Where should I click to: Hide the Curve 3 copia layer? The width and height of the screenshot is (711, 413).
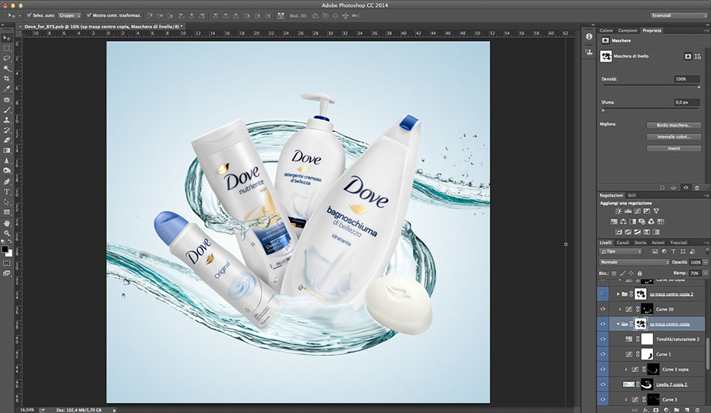point(603,369)
